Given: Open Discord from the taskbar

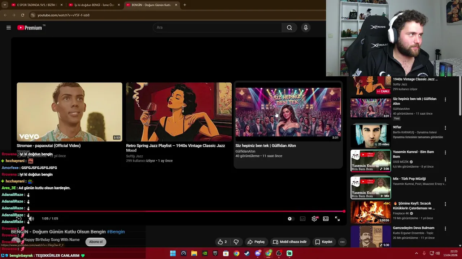Looking at the screenshot, I should click(257, 254).
